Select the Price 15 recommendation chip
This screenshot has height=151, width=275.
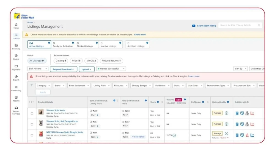(x=76, y=61)
